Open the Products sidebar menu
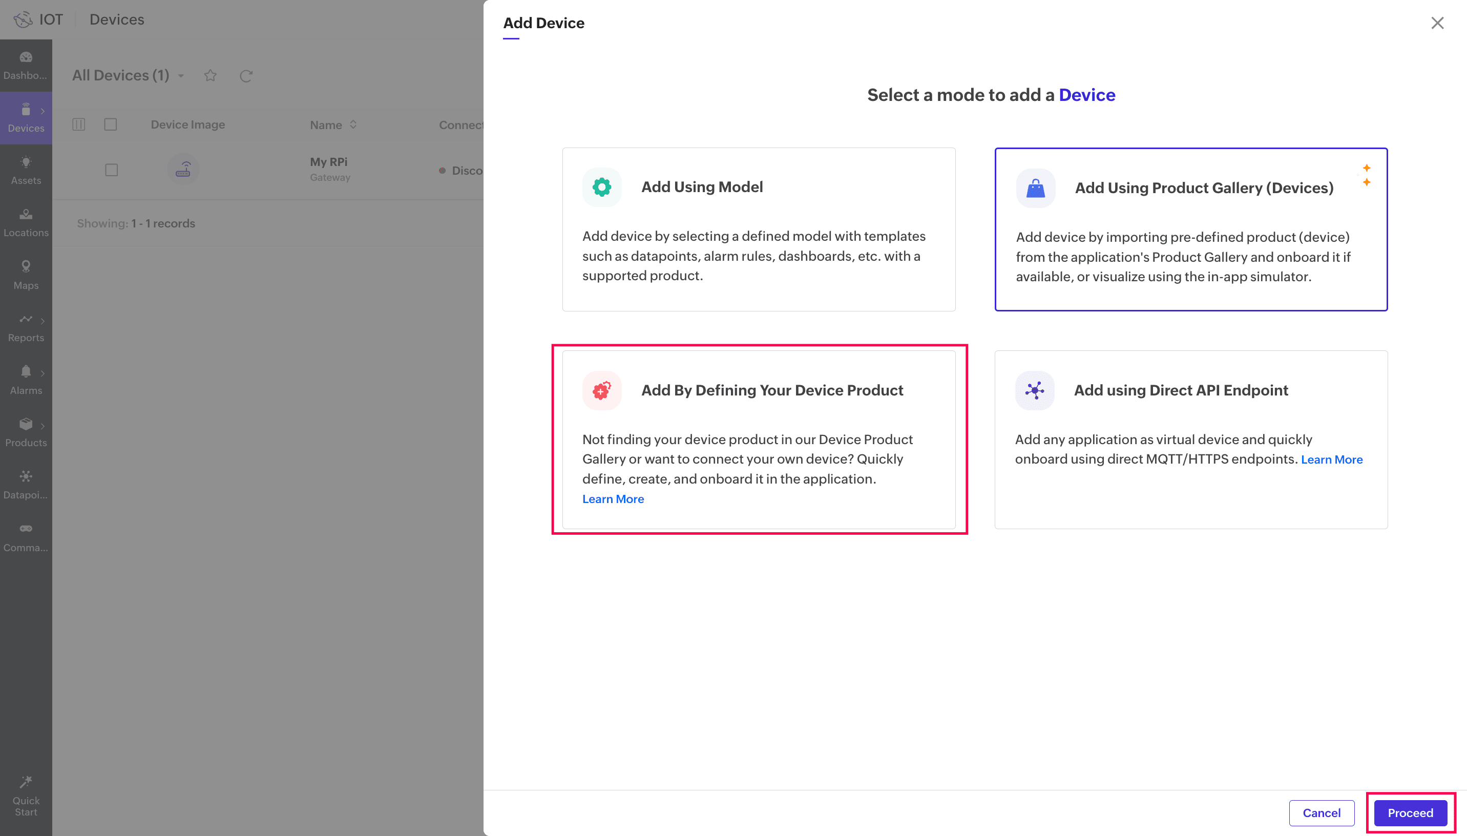 coord(26,432)
